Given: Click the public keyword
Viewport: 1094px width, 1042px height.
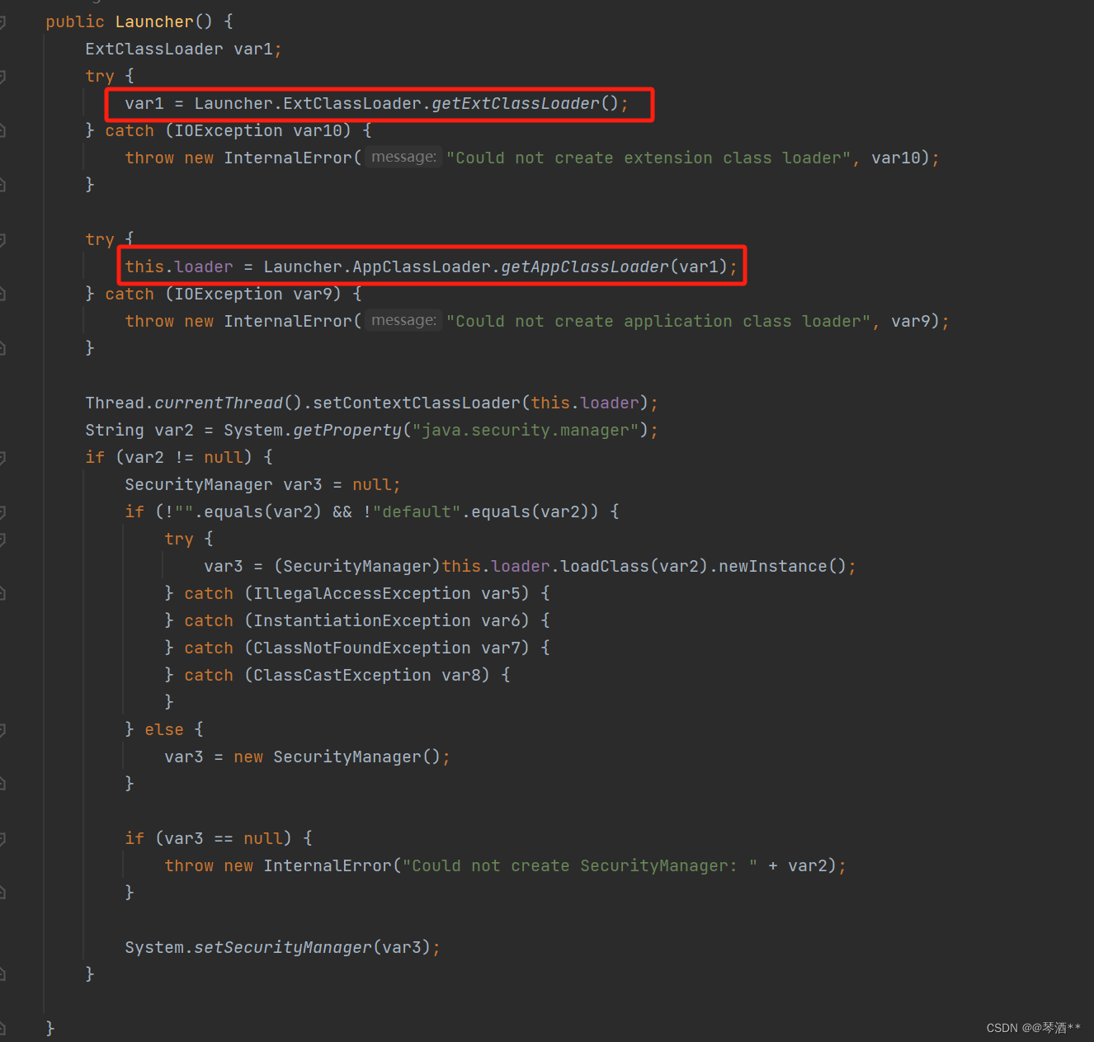Looking at the screenshot, I should click(75, 22).
